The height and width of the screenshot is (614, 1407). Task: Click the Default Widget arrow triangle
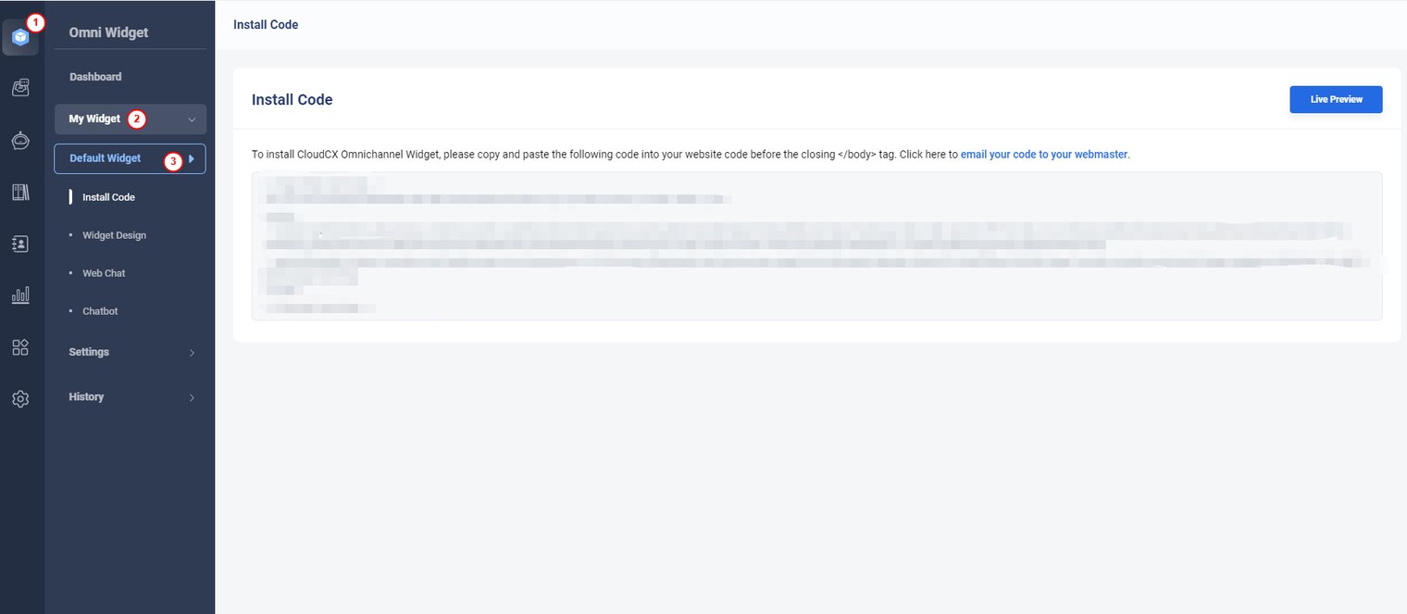tap(192, 158)
